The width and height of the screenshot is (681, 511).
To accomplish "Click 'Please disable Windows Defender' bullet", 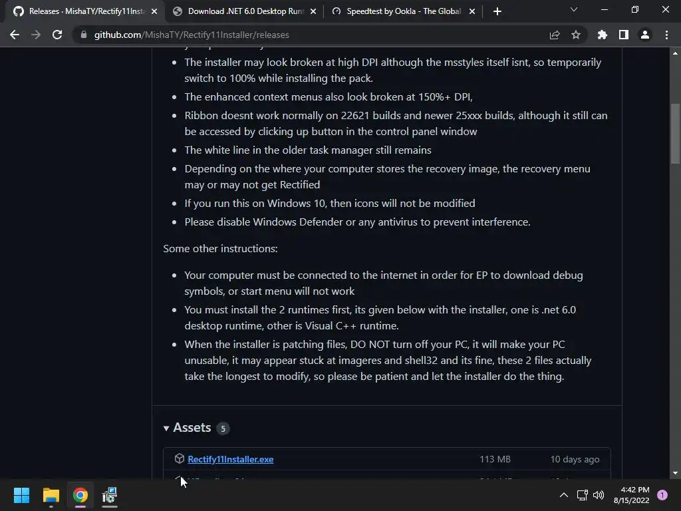I will (x=357, y=222).
